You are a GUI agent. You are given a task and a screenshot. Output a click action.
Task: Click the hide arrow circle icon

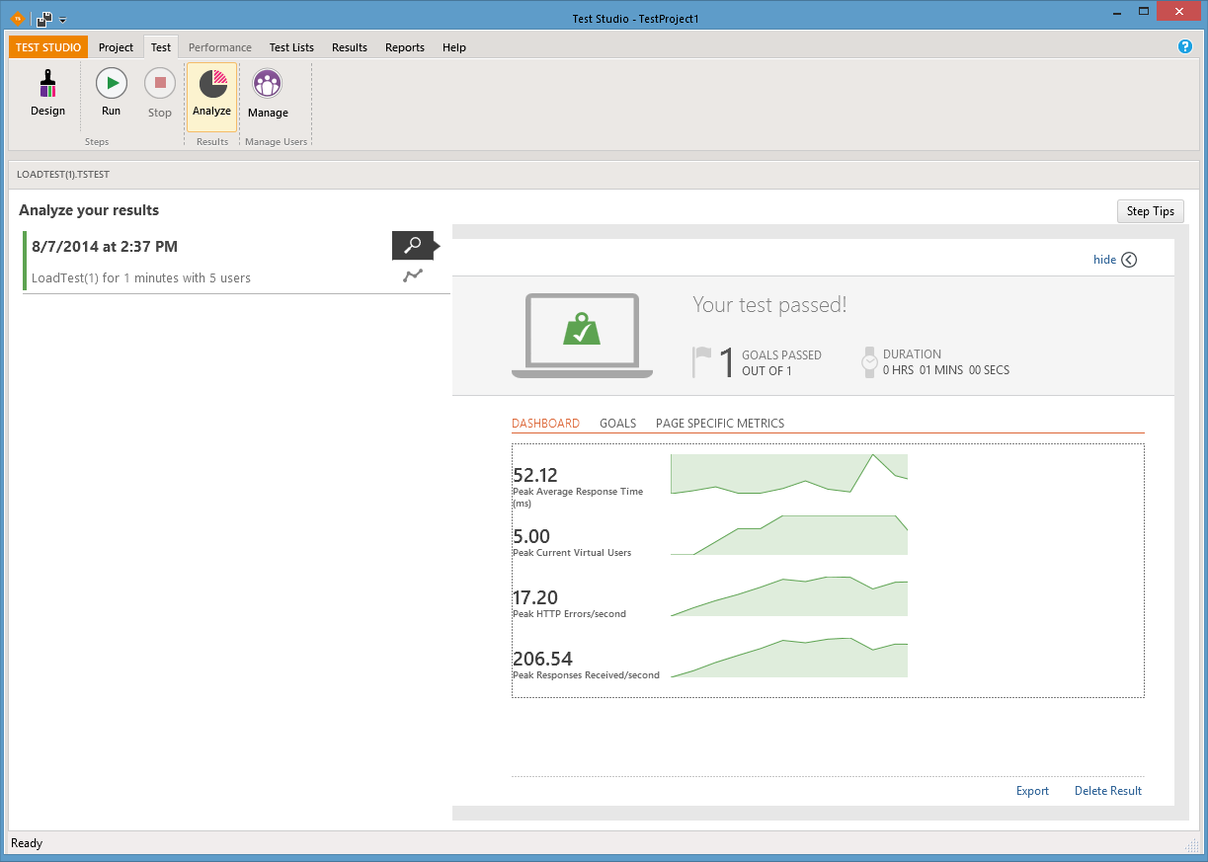[x=1130, y=260]
